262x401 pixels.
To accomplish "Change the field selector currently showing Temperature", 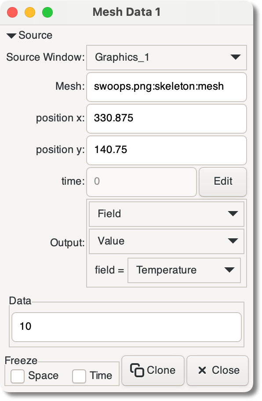I will (184, 270).
